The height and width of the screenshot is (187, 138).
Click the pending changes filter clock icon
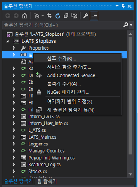[x=36, y=16]
